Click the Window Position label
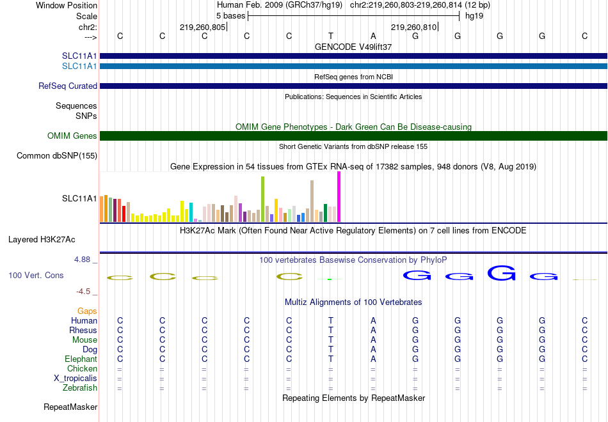The height and width of the screenshot is (422, 608). pos(67,5)
